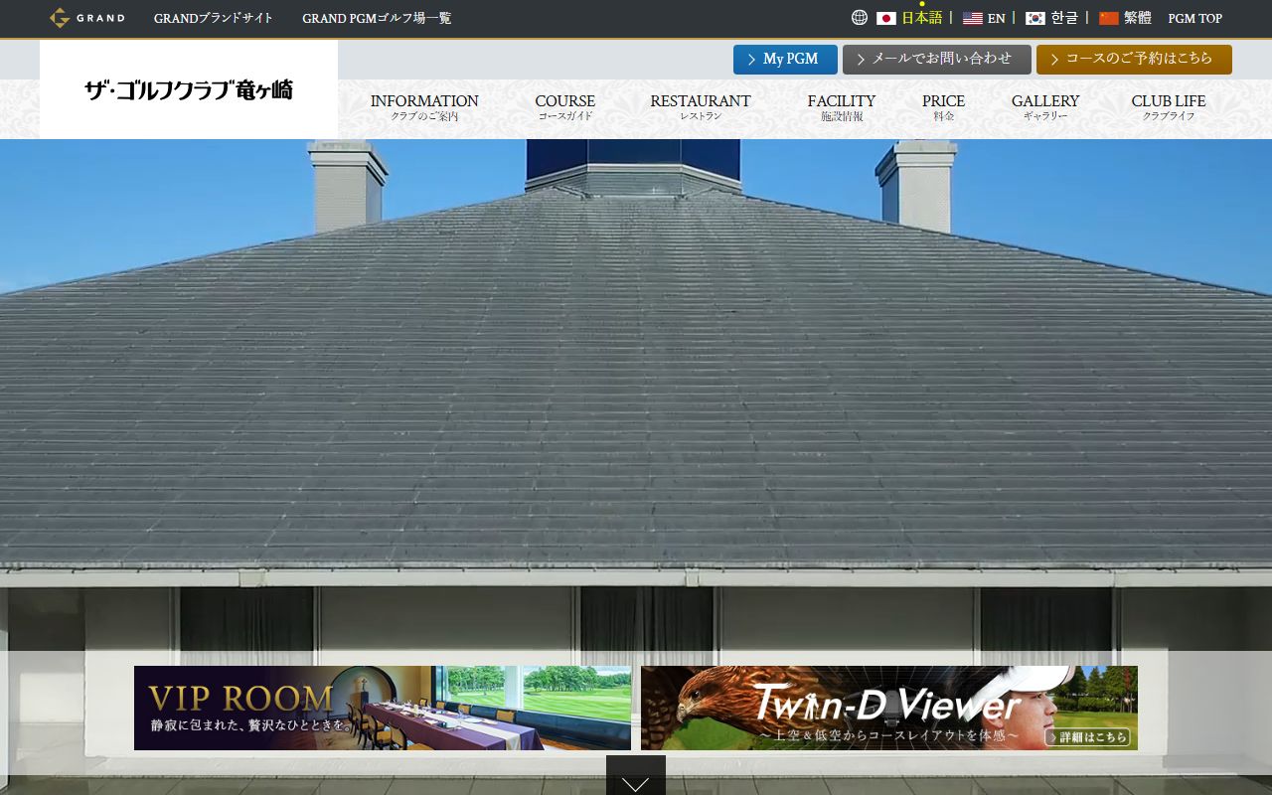Click the globe language icon
Image resolution: width=1272 pixels, height=795 pixels.
(860, 18)
